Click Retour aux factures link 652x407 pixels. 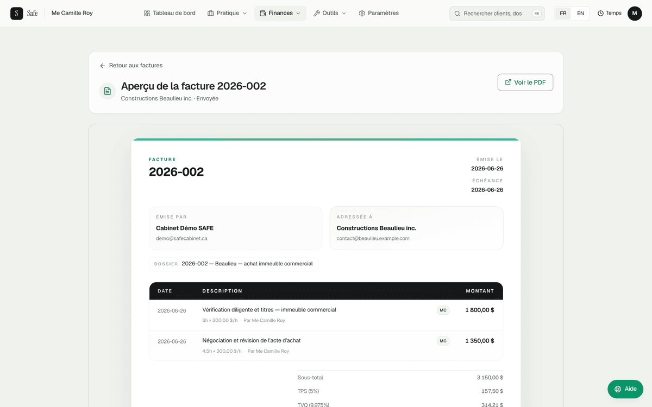click(131, 66)
